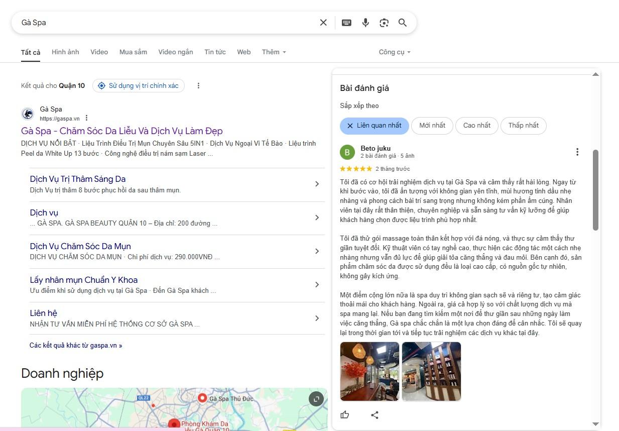Viewport: 619px width, 431px height.
Task: Click the scroll-down arrow of reviews panel
Action: point(596,424)
